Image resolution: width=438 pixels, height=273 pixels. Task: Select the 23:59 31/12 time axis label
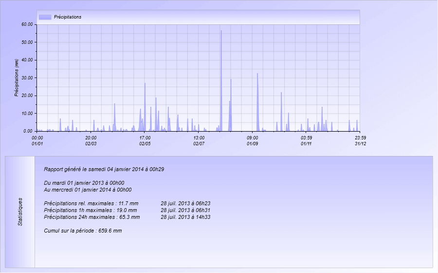tap(360, 141)
